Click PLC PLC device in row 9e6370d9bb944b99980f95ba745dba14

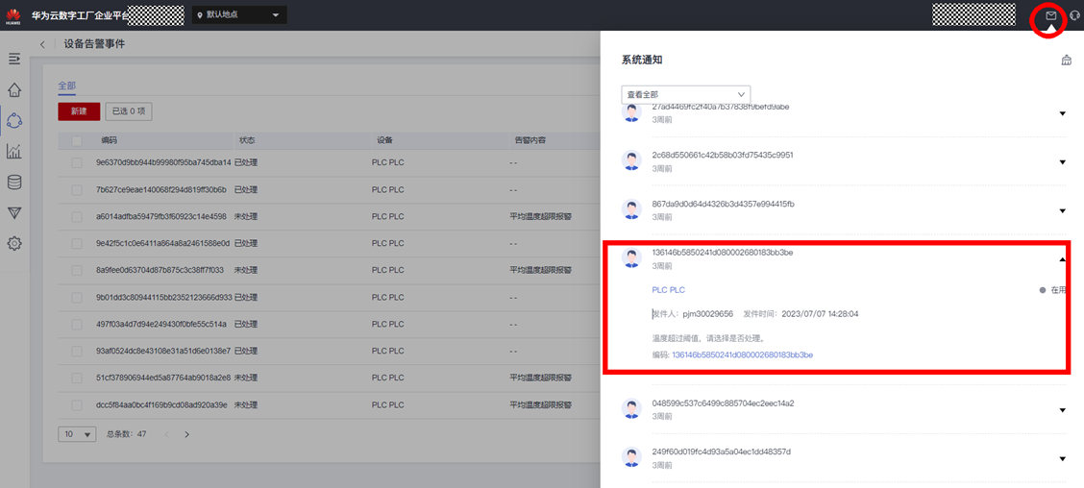click(x=388, y=162)
